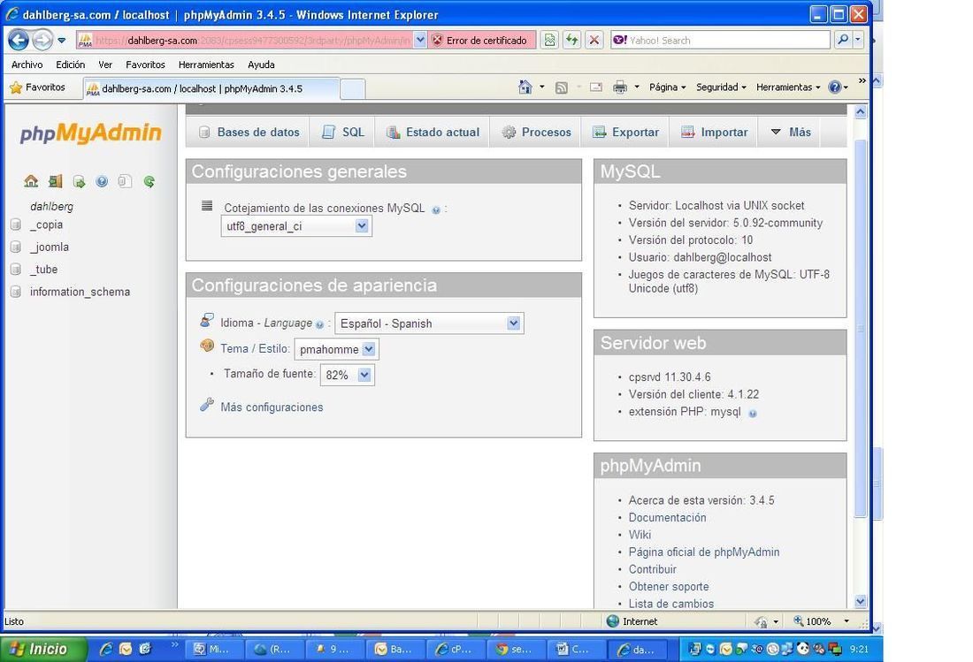Image resolution: width=973 pixels, height=662 pixels.
Task: Click the IE stop red X icon
Action: tap(594, 41)
